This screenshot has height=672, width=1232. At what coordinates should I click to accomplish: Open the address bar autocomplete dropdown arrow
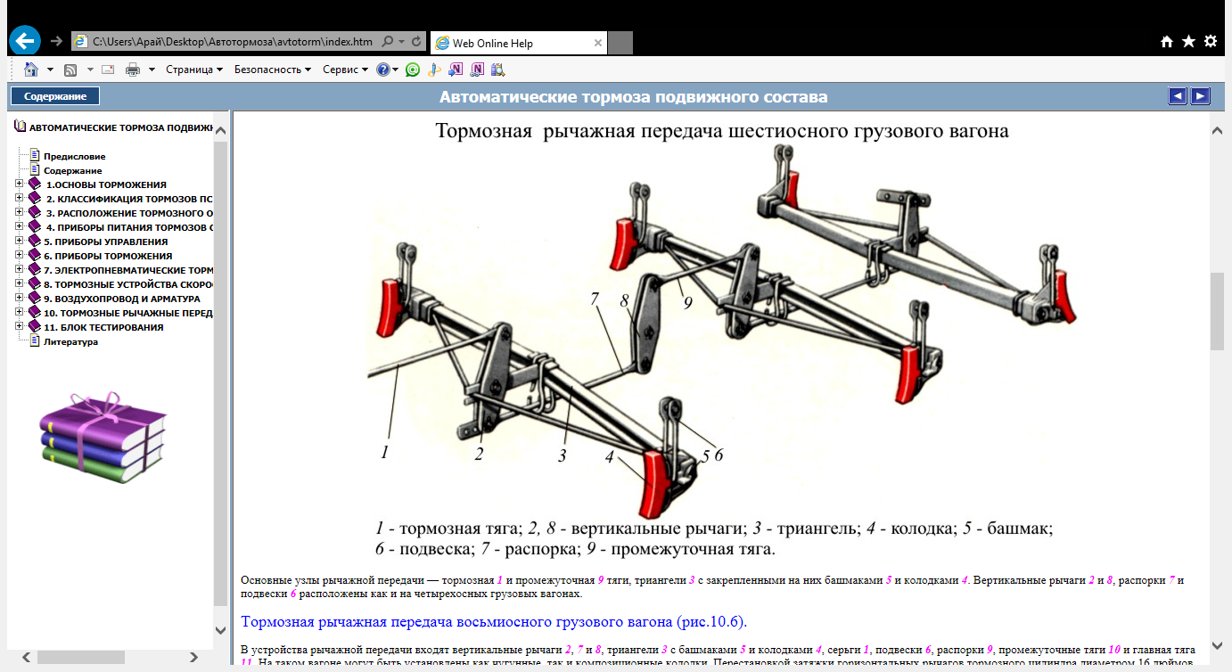(403, 42)
